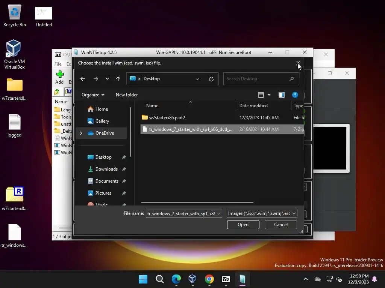
Task: Show hidden tray icons
Action: pos(306,279)
